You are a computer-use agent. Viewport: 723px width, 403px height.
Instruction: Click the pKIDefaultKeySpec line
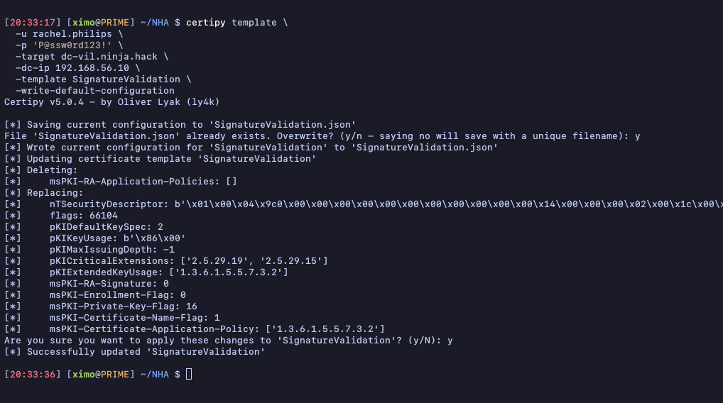click(106, 227)
